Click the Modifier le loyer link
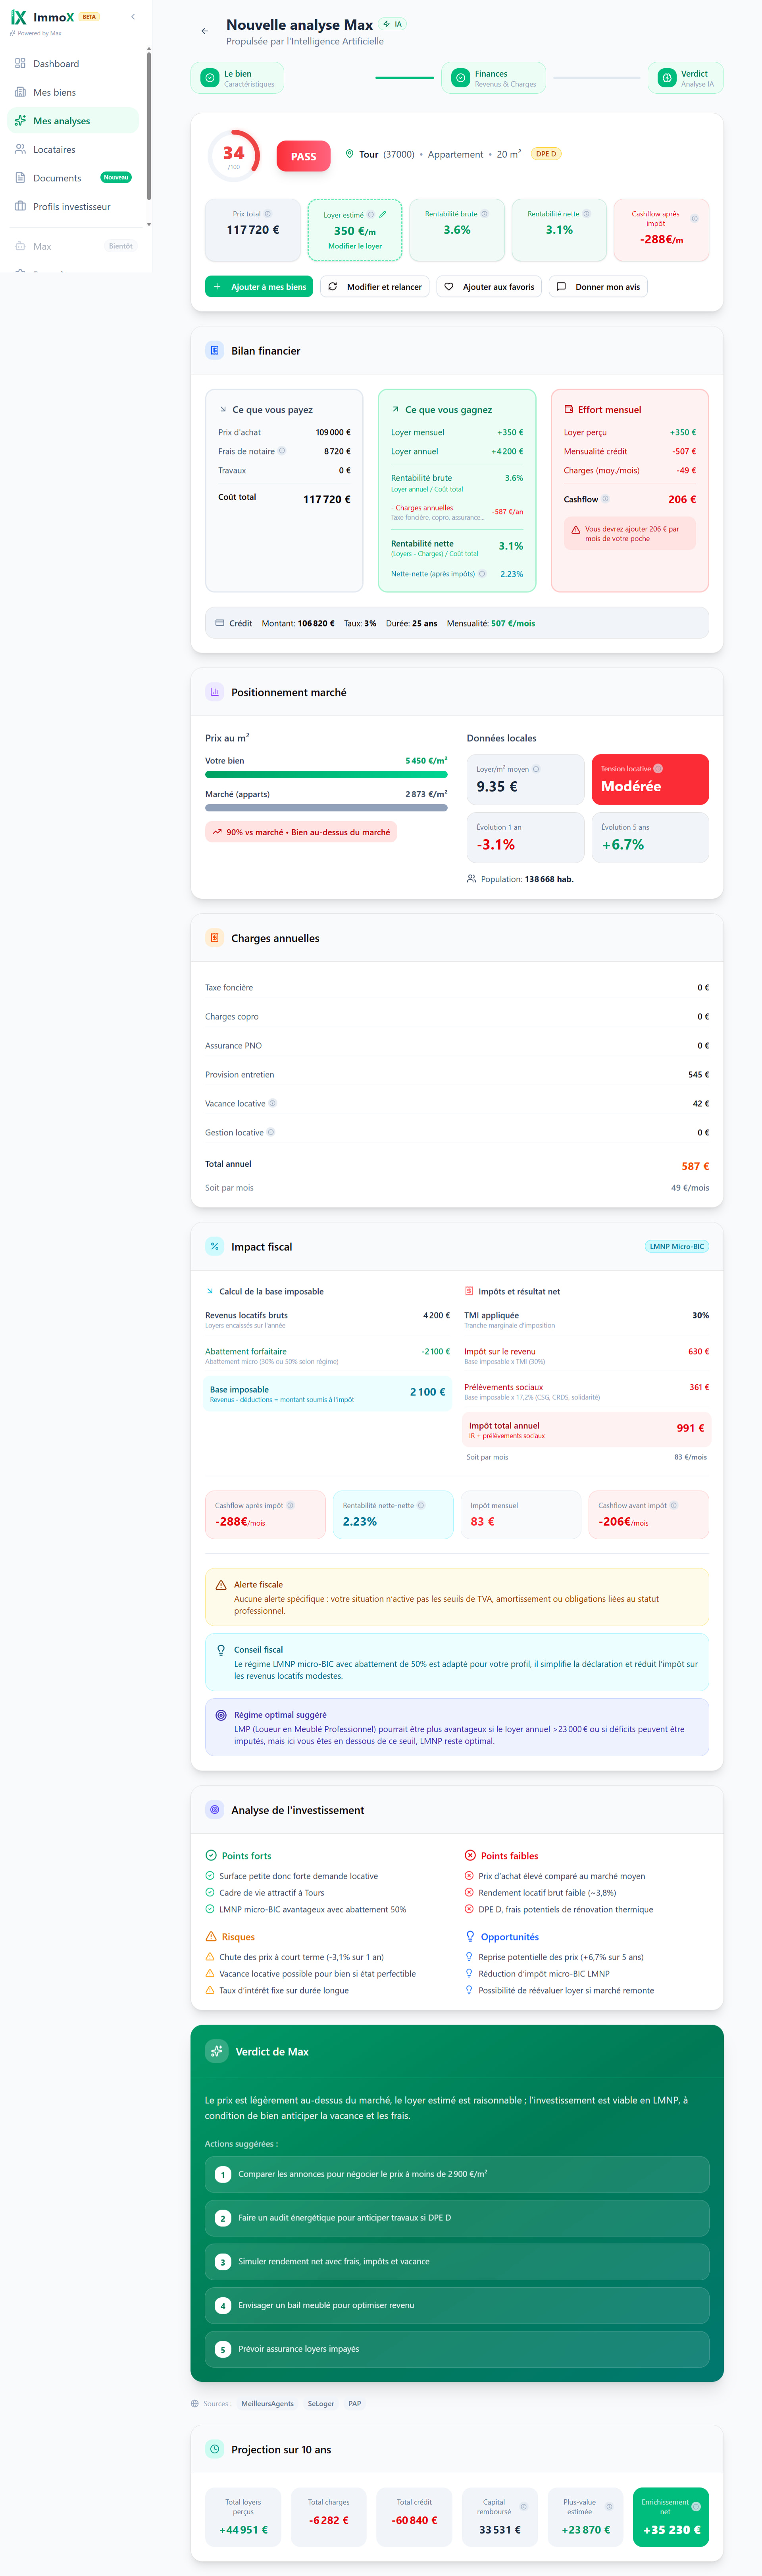This screenshot has width=762, height=2576. click(355, 246)
